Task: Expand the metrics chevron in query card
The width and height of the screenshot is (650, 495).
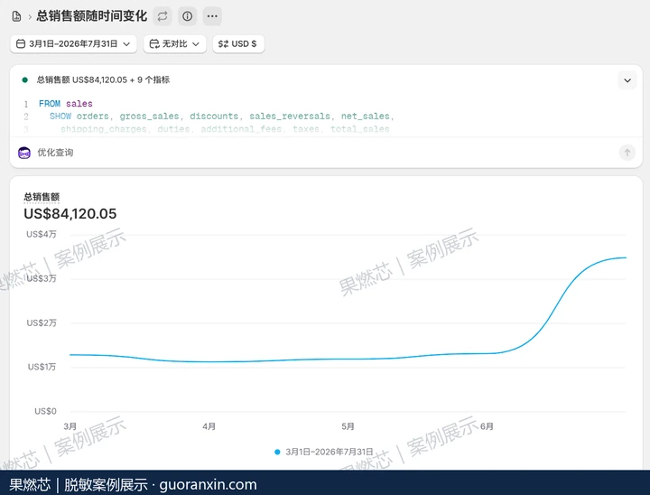Action: point(627,80)
